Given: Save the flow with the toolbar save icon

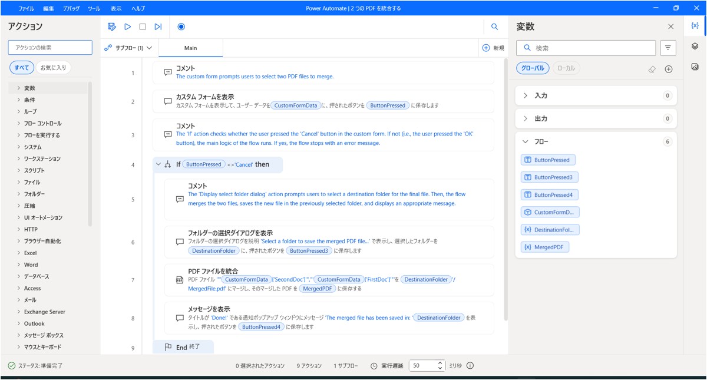Looking at the screenshot, I should [x=112, y=27].
